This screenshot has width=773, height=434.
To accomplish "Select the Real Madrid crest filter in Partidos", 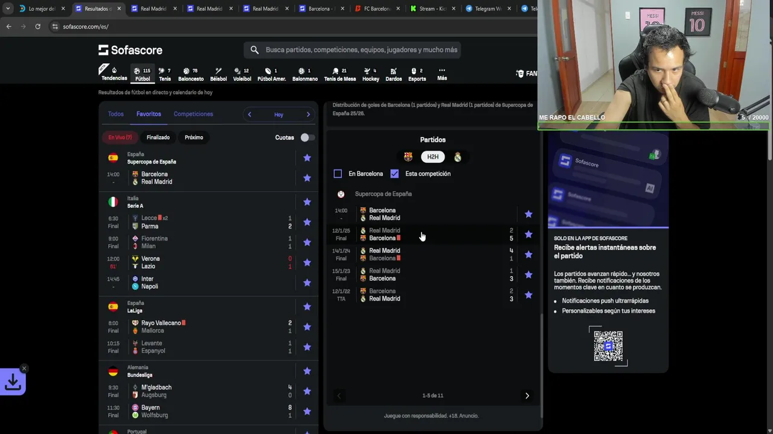I will point(458,157).
